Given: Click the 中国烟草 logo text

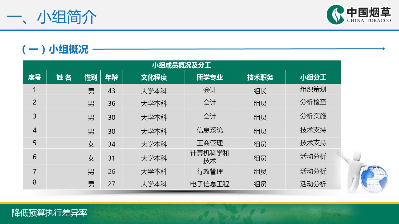Looking at the screenshot, I should pos(369,12).
